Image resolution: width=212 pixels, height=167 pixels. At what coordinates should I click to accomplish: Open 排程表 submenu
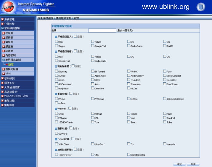coord(18,42)
